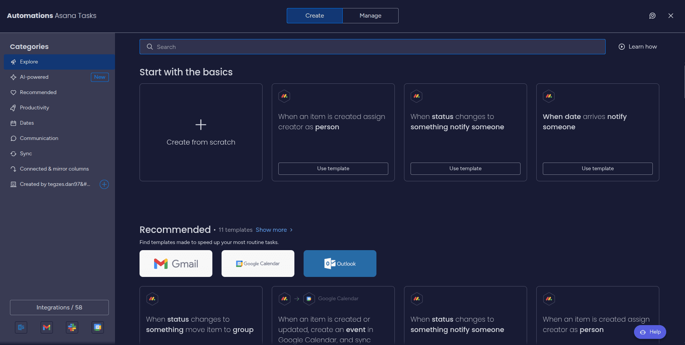Expand Connected & mirror columns category
The width and height of the screenshot is (685, 345).
point(54,169)
